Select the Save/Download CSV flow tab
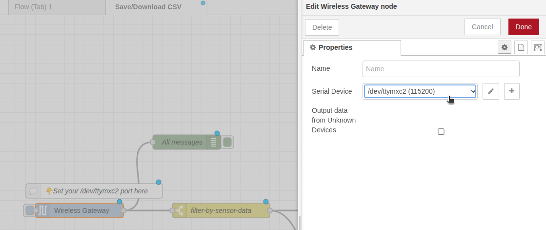This screenshot has width=546, height=230. click(x=148, y=7)
